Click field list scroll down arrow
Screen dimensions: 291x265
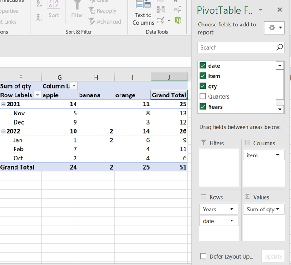(280, 109)
